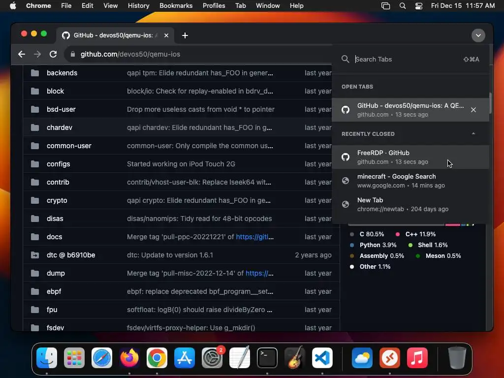Close the open GitHub tab in Search Tabs list
Screen dimensions: 504x378
pos(473,110)
